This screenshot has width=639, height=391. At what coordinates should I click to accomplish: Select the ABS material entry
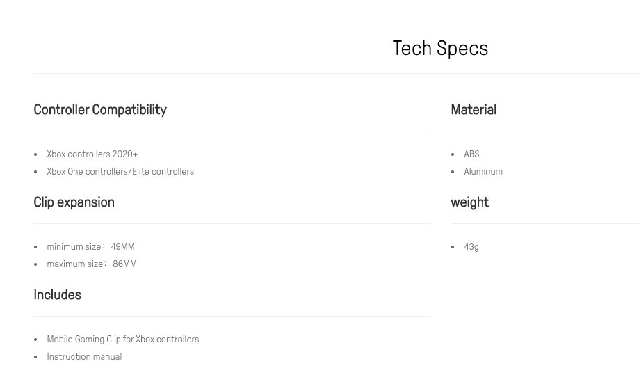click(x=471, y=154)
